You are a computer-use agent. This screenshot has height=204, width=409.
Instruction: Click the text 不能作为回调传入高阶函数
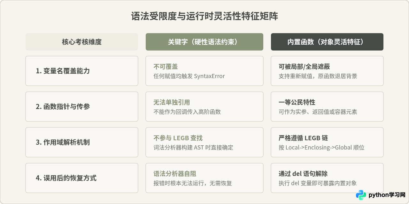click(187, 112)
